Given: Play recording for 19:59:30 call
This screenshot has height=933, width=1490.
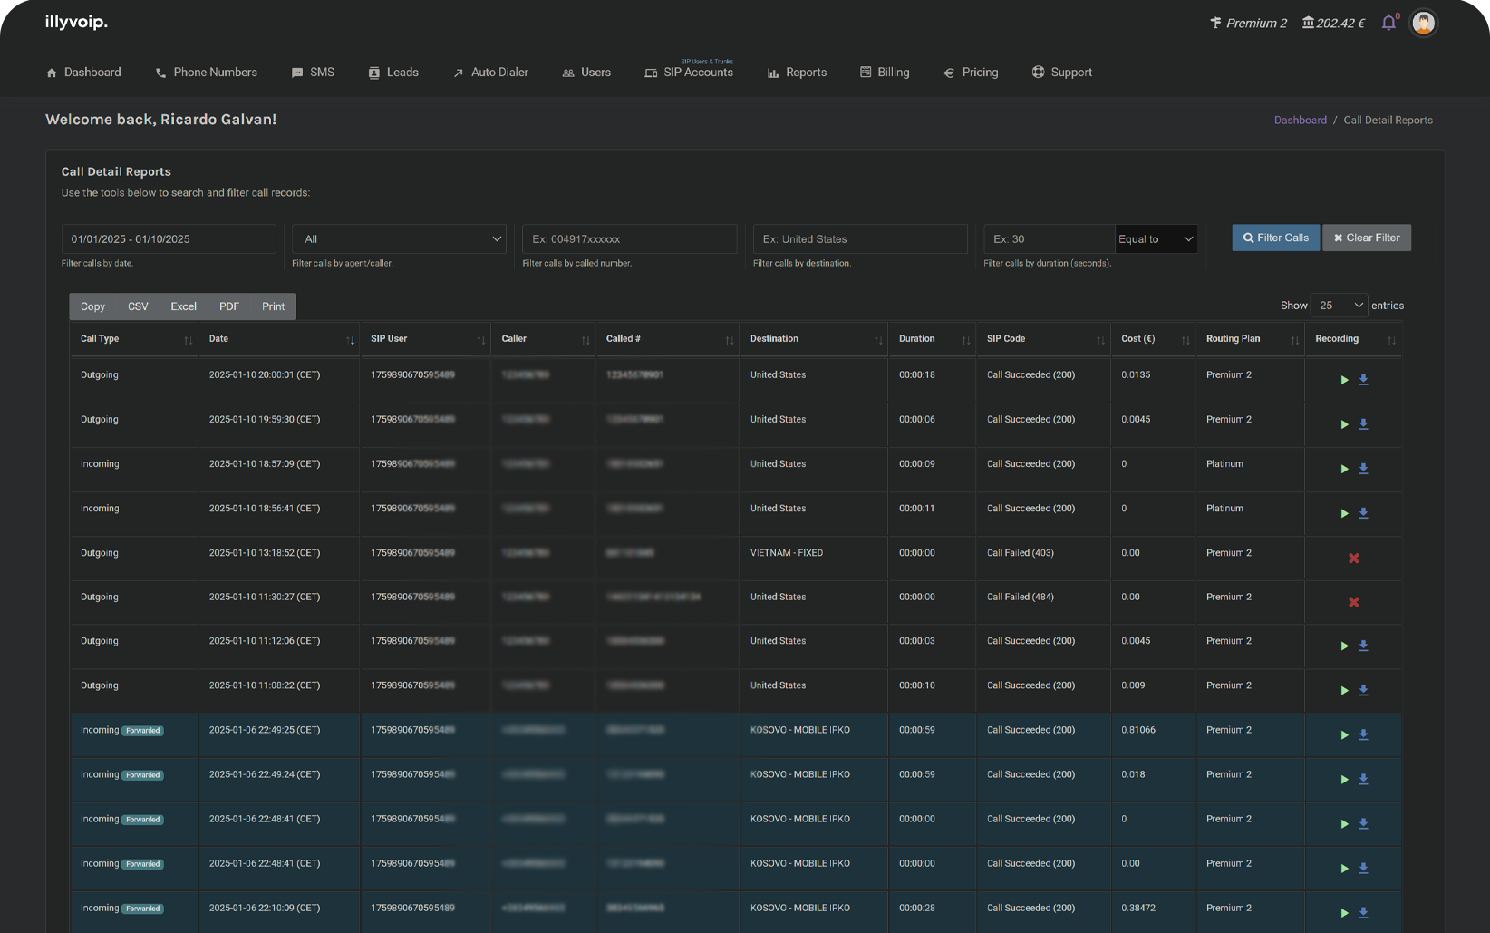Looking at the screenshot, I should point(1344,424).
